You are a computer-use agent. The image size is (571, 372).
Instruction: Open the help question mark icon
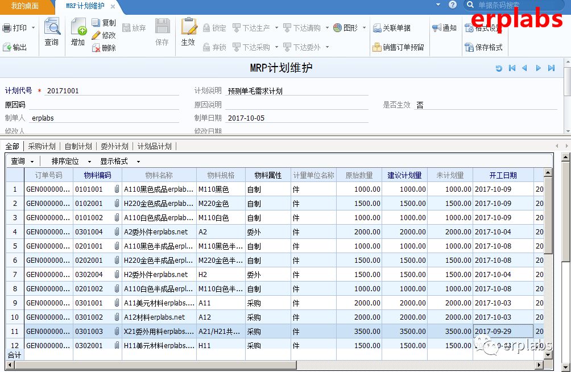pyautogui.click(x=453, y=5)
